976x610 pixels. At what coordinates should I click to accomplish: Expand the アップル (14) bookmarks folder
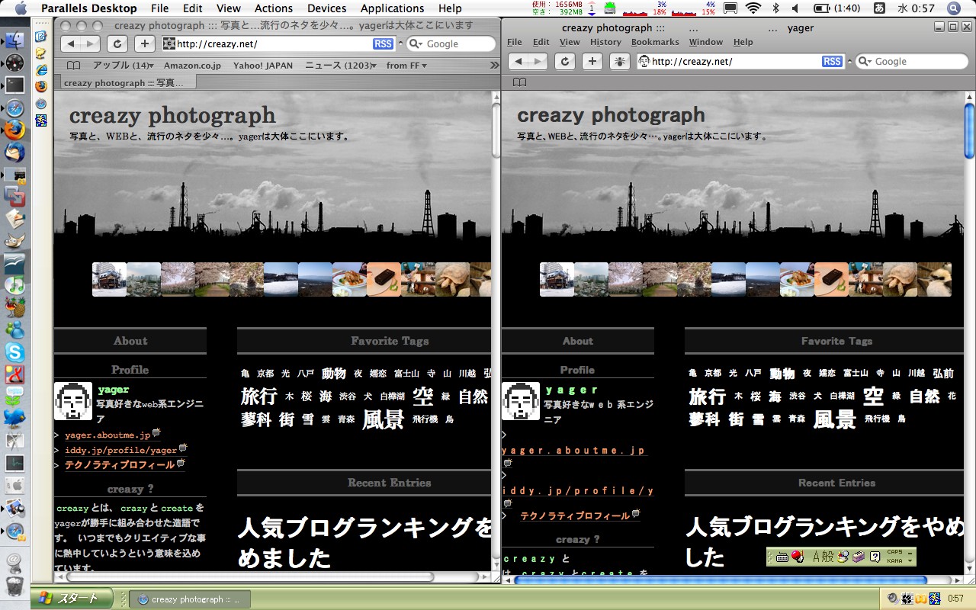(123, 66)
